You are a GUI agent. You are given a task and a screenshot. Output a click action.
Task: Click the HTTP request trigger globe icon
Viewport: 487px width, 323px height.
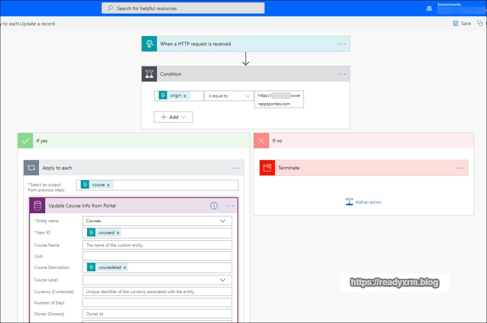point(149,44)
